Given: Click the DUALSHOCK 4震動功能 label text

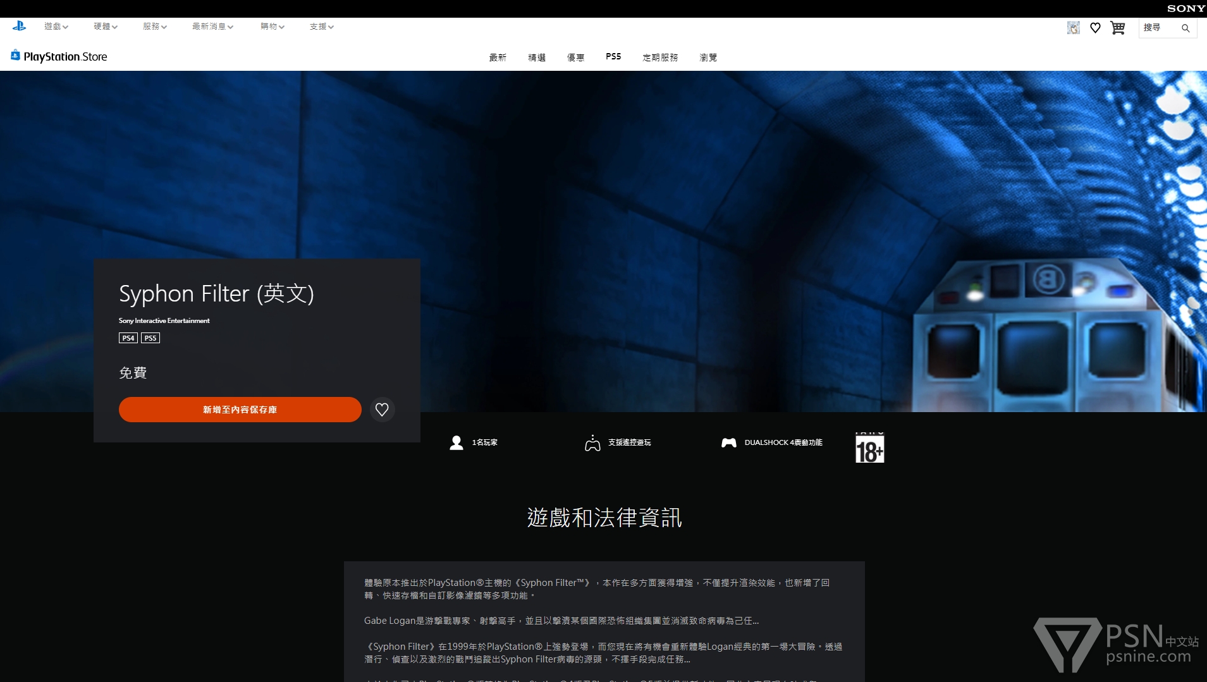Looking at the screenshot, I should tap(783, 442).
